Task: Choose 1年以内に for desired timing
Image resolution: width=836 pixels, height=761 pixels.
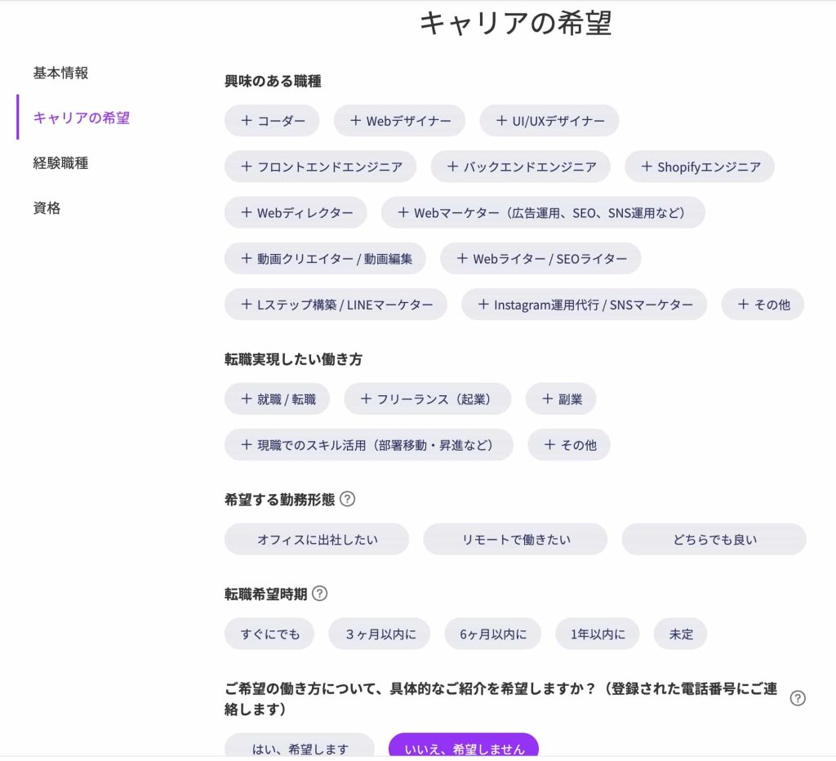Action: click(x=597, y=633)
